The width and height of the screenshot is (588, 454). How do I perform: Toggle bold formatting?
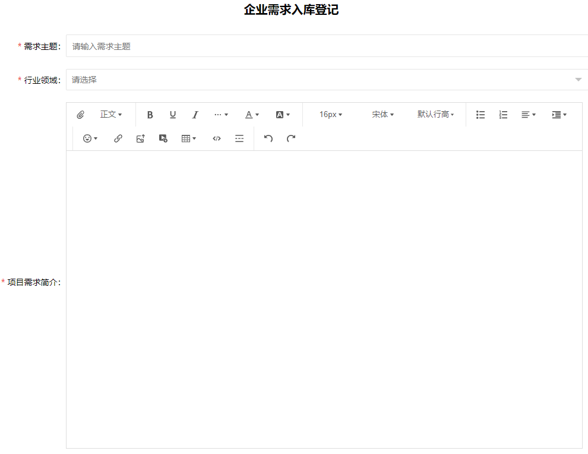click(x=150, y=115)
